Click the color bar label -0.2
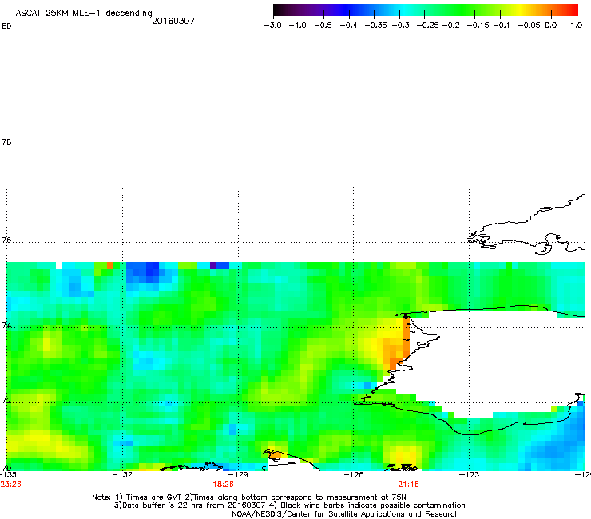The image size is (591, 519). (x=450, y=26)
